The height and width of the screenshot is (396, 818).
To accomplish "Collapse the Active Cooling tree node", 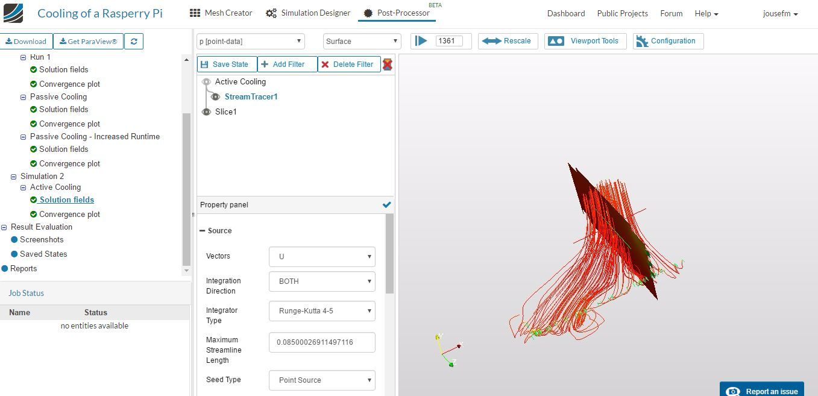I will point(24,187).
